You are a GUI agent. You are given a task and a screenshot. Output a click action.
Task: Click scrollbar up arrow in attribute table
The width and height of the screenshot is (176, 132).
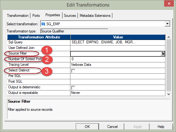pyautogui.click(x=169, y=37)
